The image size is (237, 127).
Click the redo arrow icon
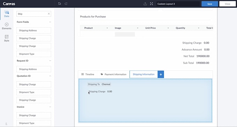[66, 4]
